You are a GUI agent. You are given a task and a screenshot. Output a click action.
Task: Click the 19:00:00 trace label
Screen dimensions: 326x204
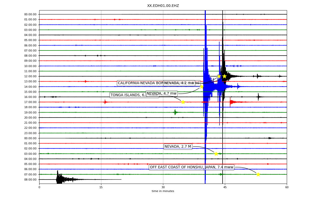pos(30,112)
